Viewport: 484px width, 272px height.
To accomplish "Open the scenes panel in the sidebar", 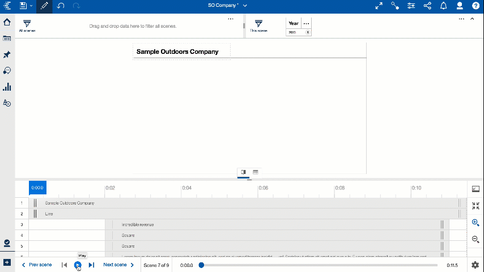I will point(7,39).
